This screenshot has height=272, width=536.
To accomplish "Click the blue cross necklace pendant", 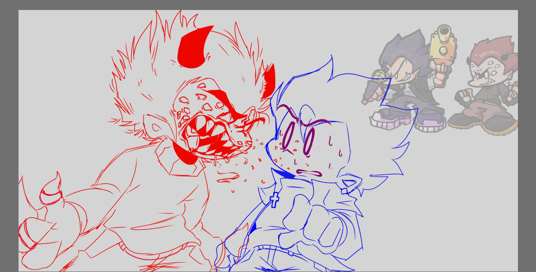I will coord(274,200).
